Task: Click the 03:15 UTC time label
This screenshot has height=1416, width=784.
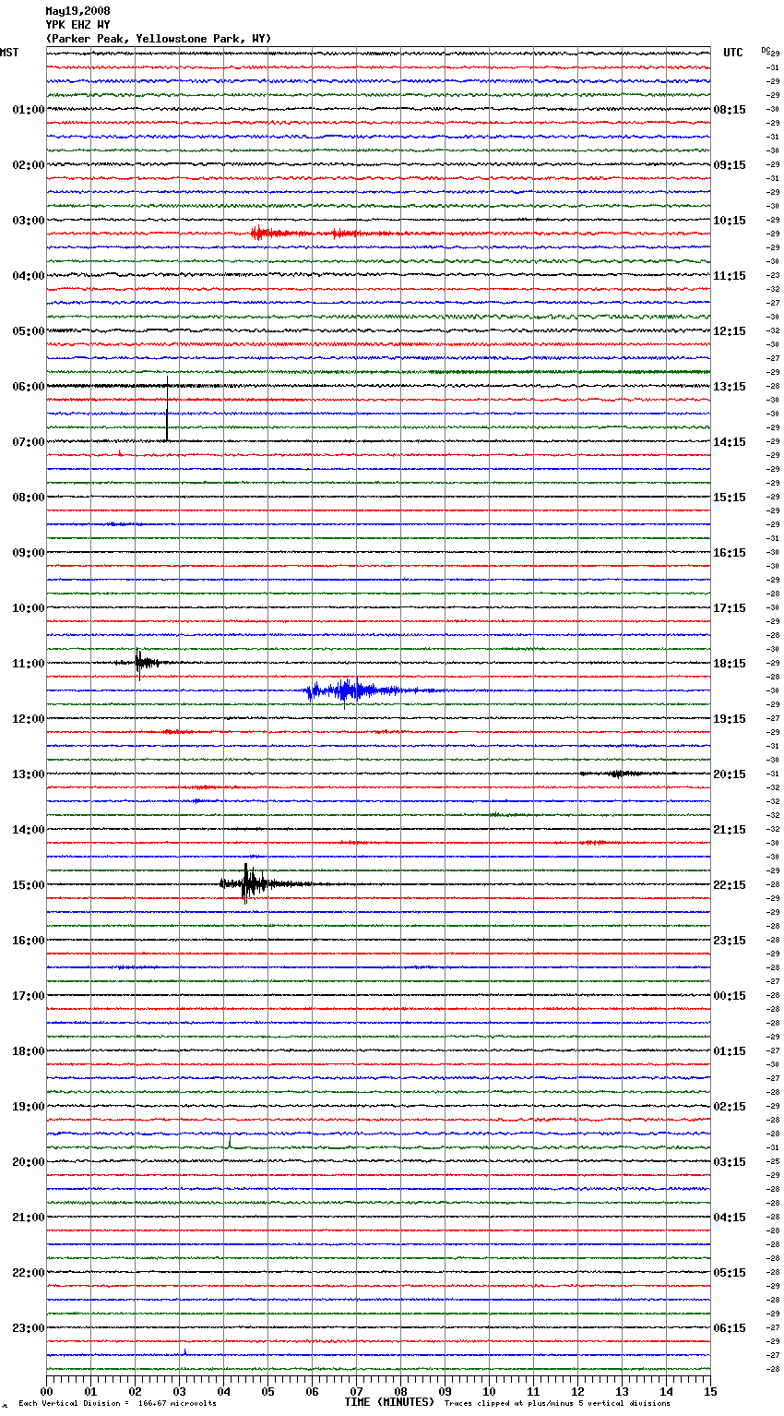Action: (x=730, y=1162)
